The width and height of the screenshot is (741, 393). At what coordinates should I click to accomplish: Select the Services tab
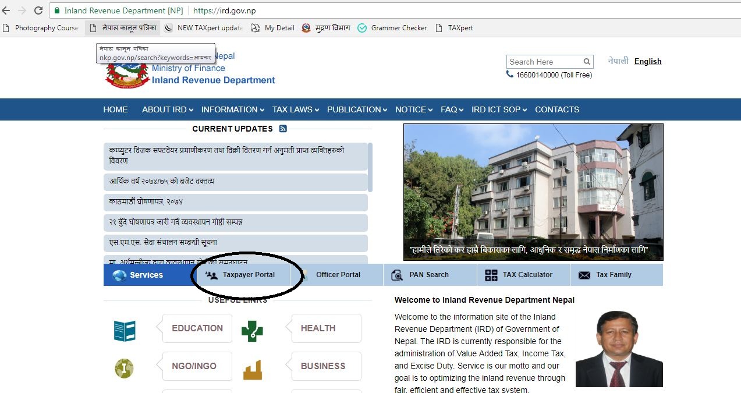150,275
